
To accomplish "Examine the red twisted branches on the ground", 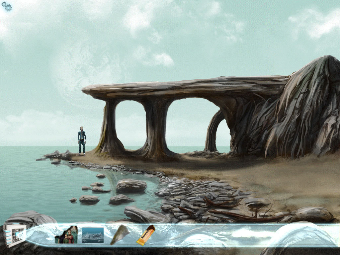I will [x=239, y=212].
